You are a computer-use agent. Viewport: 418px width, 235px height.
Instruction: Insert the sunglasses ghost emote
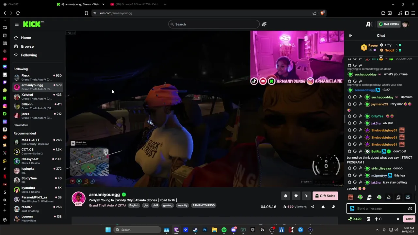[369, 197]
